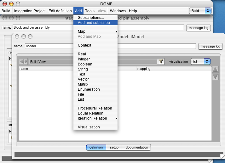Open the Tools menu
This screenshot has height=163, width=225.
coord(90,11)
